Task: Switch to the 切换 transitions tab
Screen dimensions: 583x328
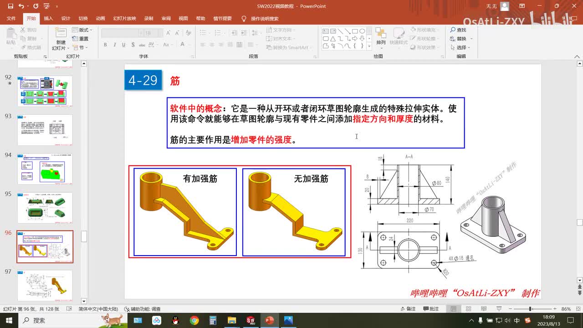Action: pyautogui.click(x=83, y=19)
